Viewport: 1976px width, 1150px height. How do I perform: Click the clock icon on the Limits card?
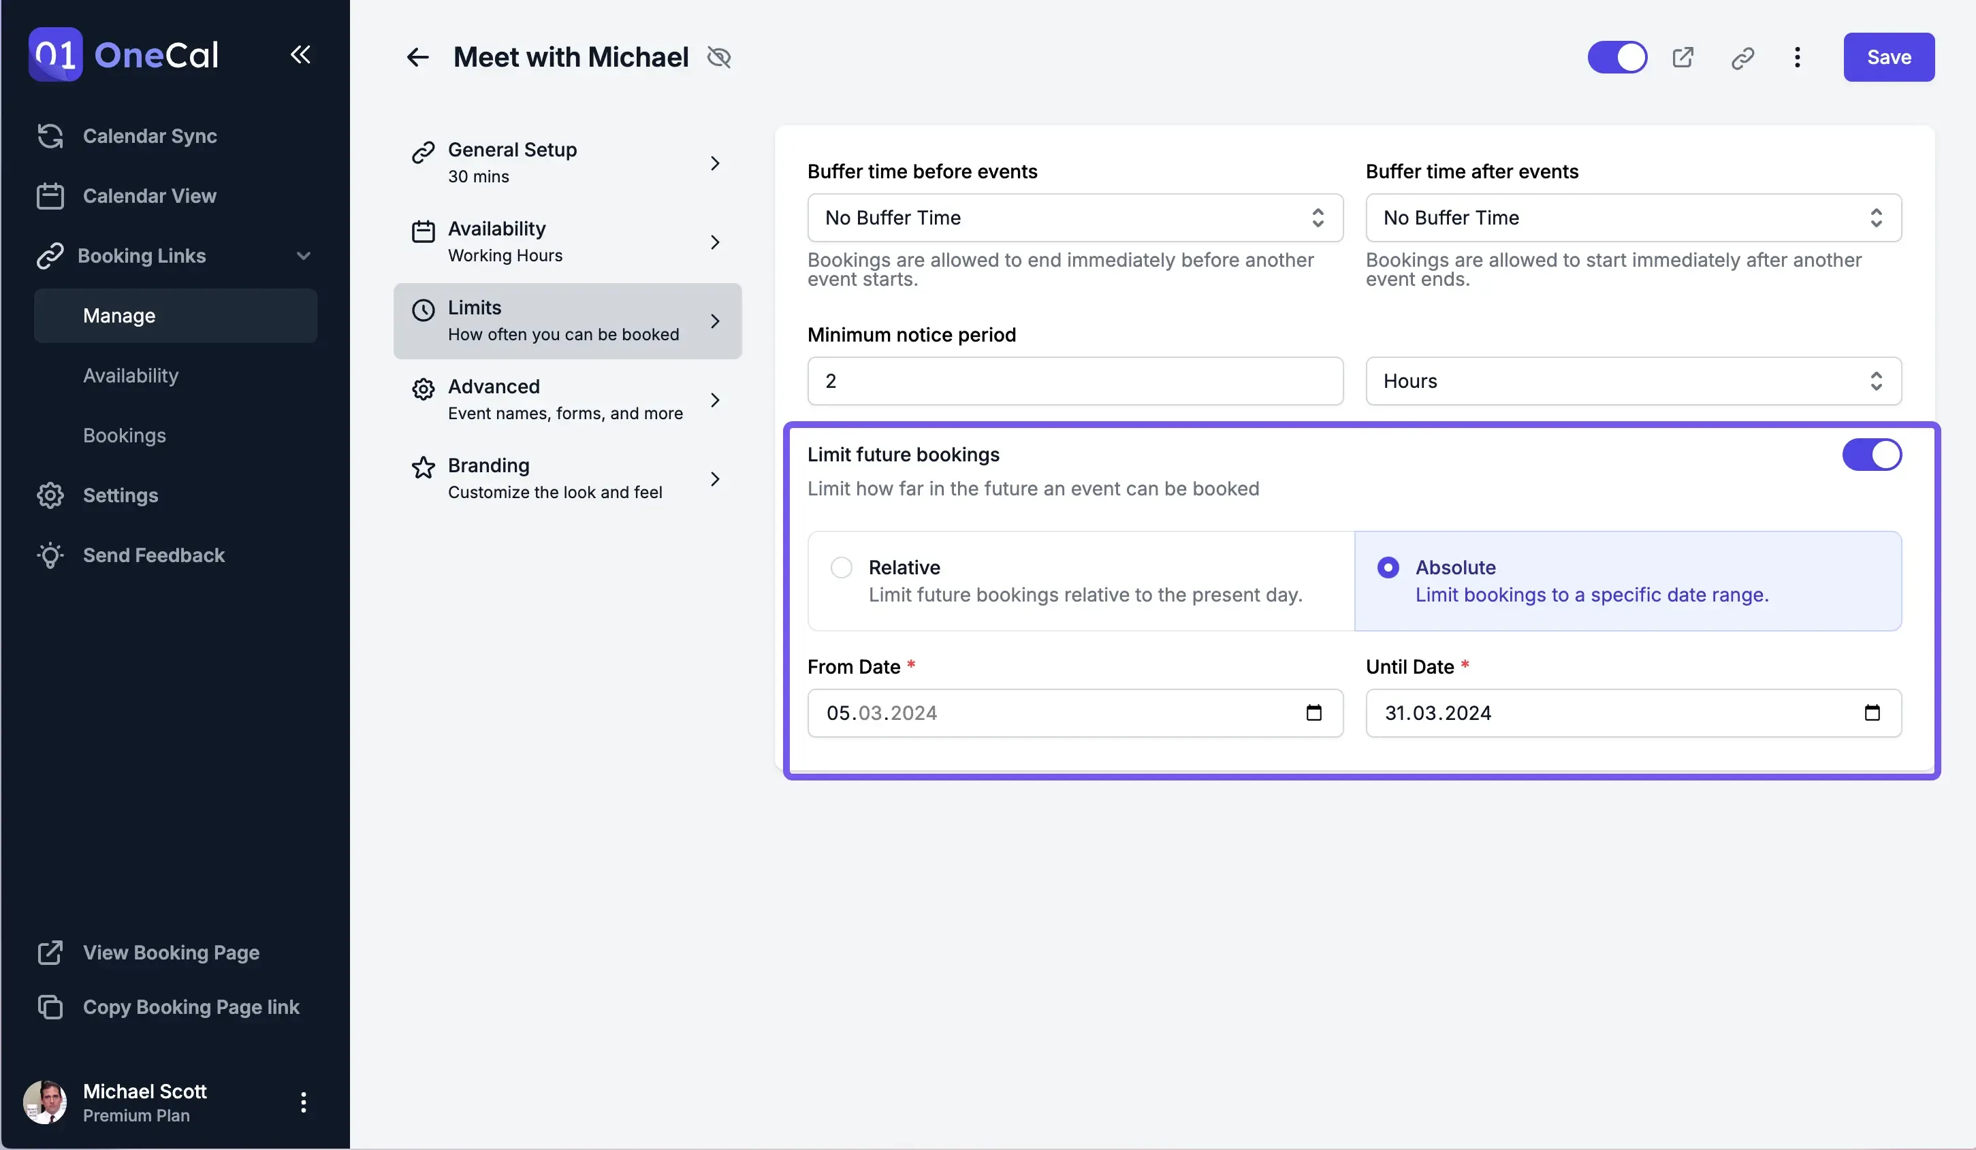pyautogui.click(x=423, y=310)
